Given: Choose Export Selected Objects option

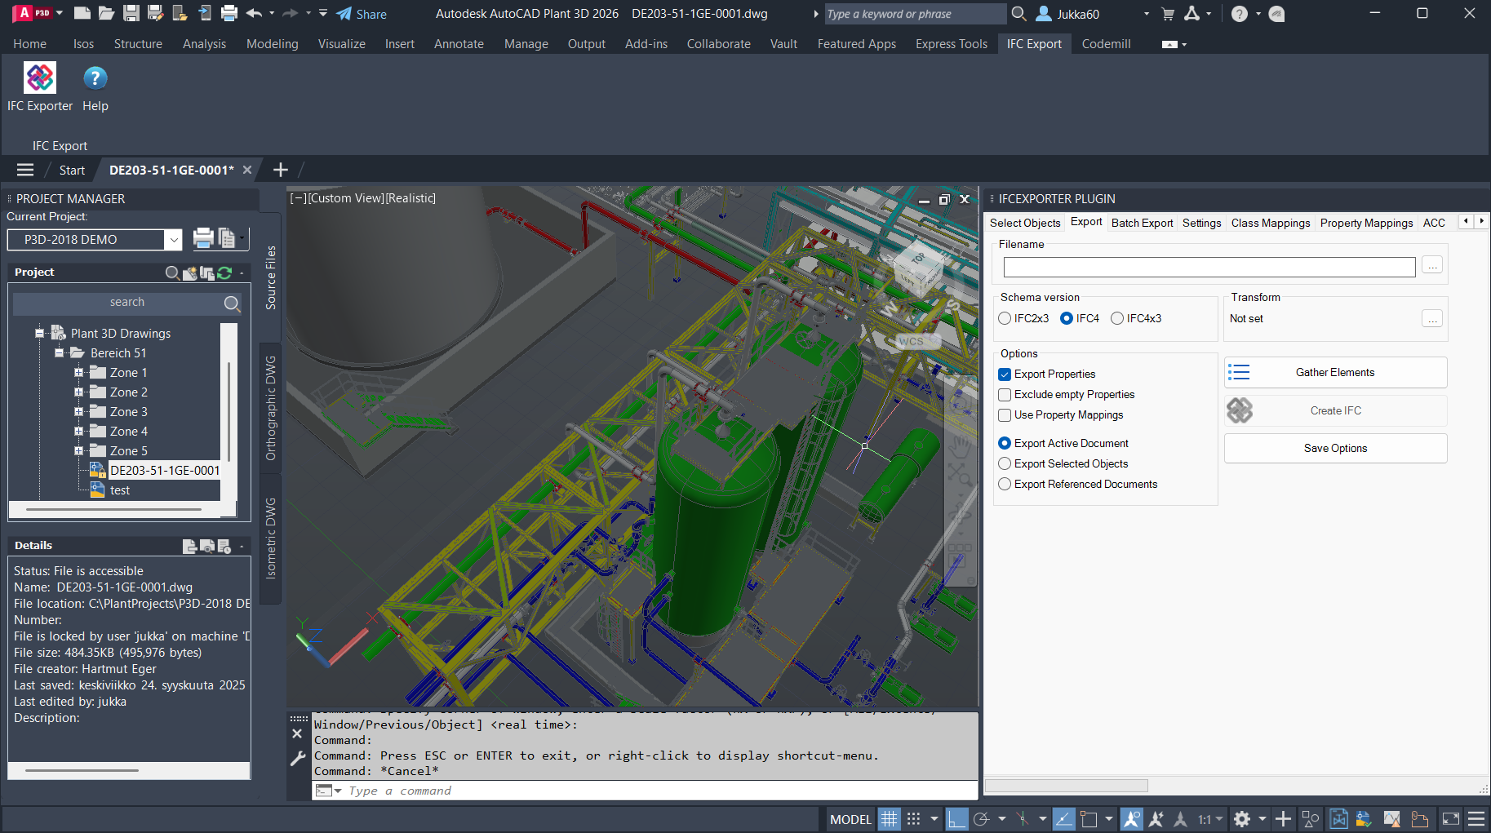Looking at the screenshot, I should (x=1005, y=464).
